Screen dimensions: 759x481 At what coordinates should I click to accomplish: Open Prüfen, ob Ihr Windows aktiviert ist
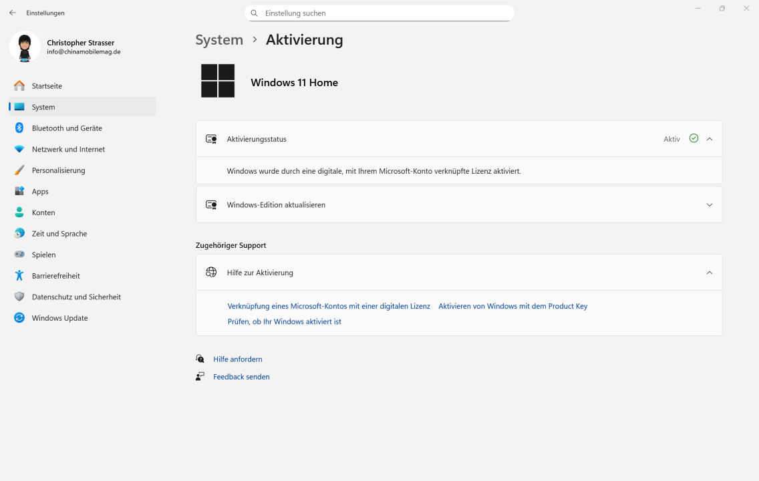[x=284, y=321]
